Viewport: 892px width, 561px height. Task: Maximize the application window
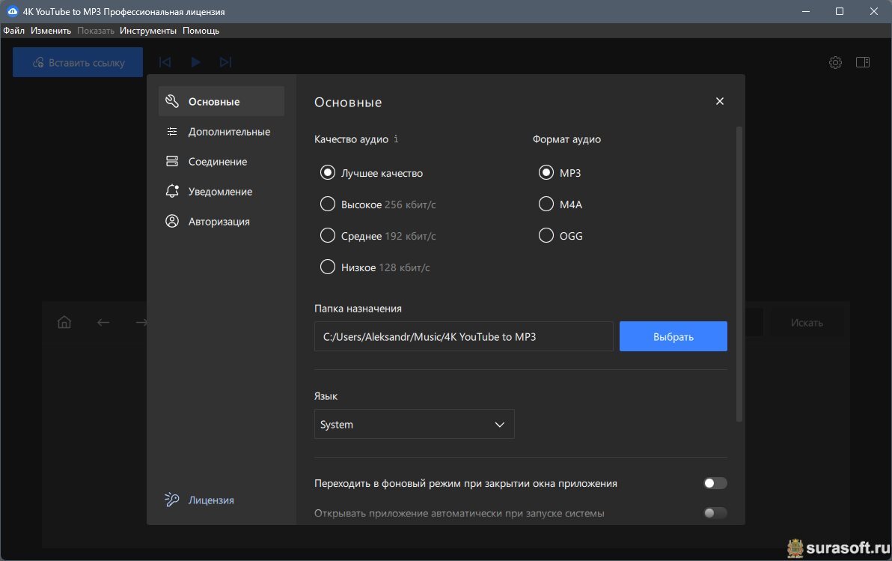click(x=839, y=11)
